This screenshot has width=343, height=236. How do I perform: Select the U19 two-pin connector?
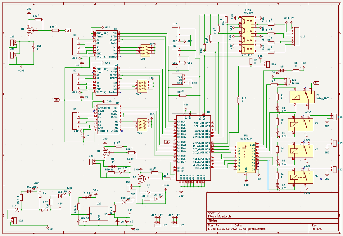(268, 65)
